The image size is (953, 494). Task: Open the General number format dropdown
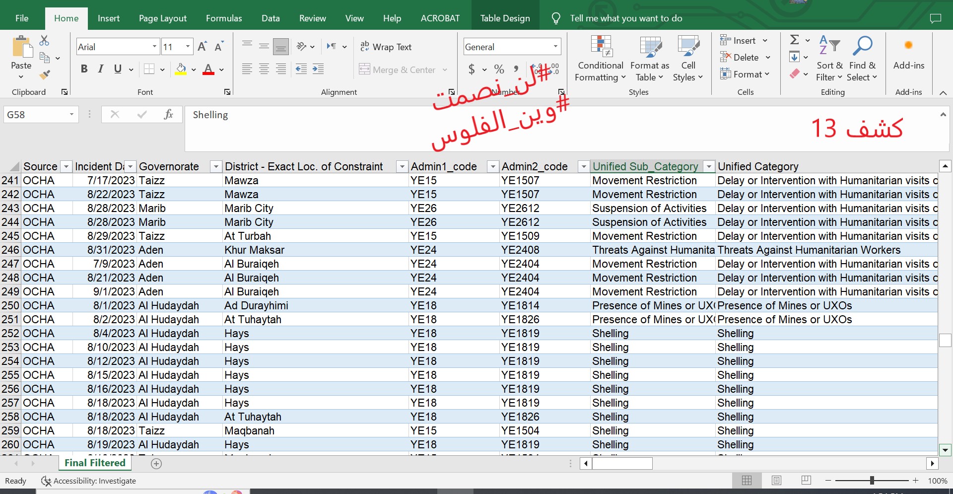(555, 47)
